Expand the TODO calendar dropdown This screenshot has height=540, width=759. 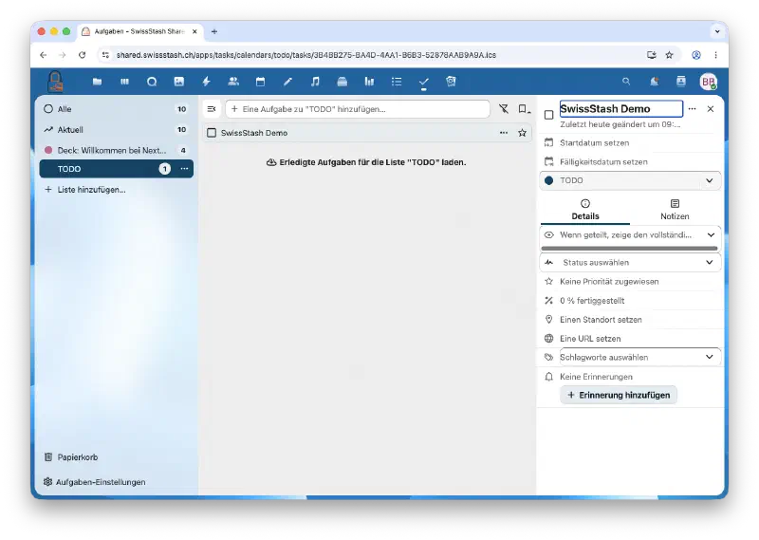click(630, 180)
